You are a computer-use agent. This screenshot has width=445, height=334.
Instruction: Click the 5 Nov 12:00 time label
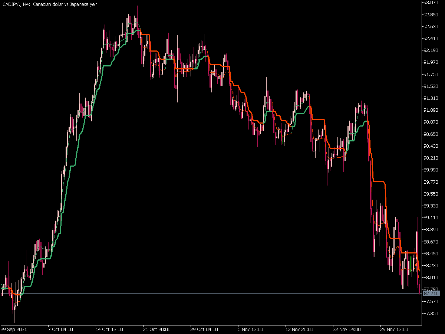pyautogui.click(x=250, y=329)
